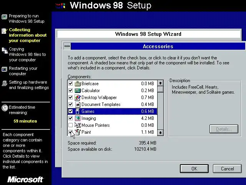Click the 395.4 MB space required value

pos(148,143)
